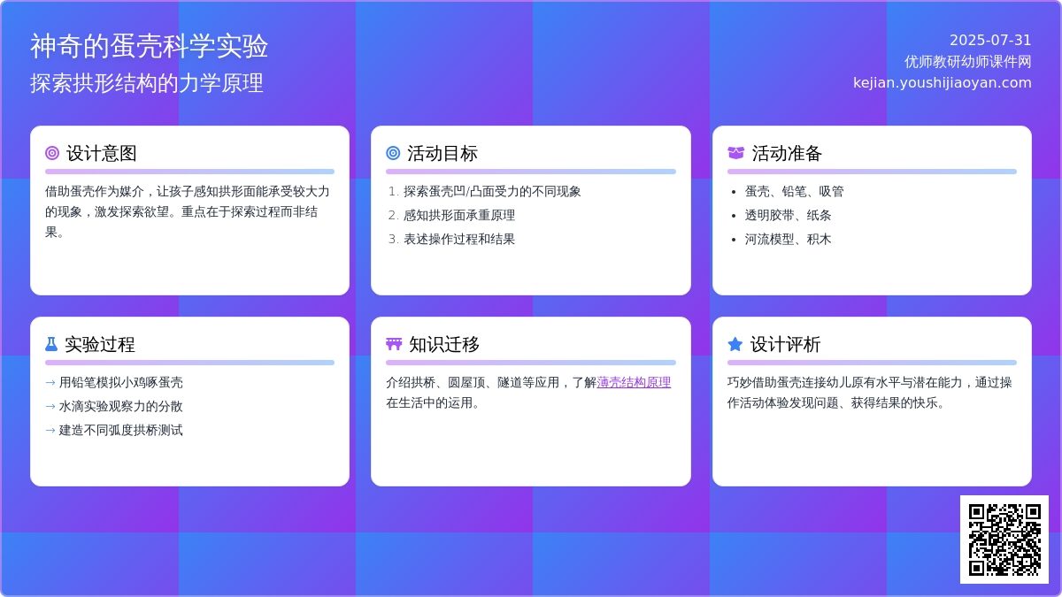Click the star icon beside 设计评析
This screenshot has height=597, width=1062.
pos(735,344)
